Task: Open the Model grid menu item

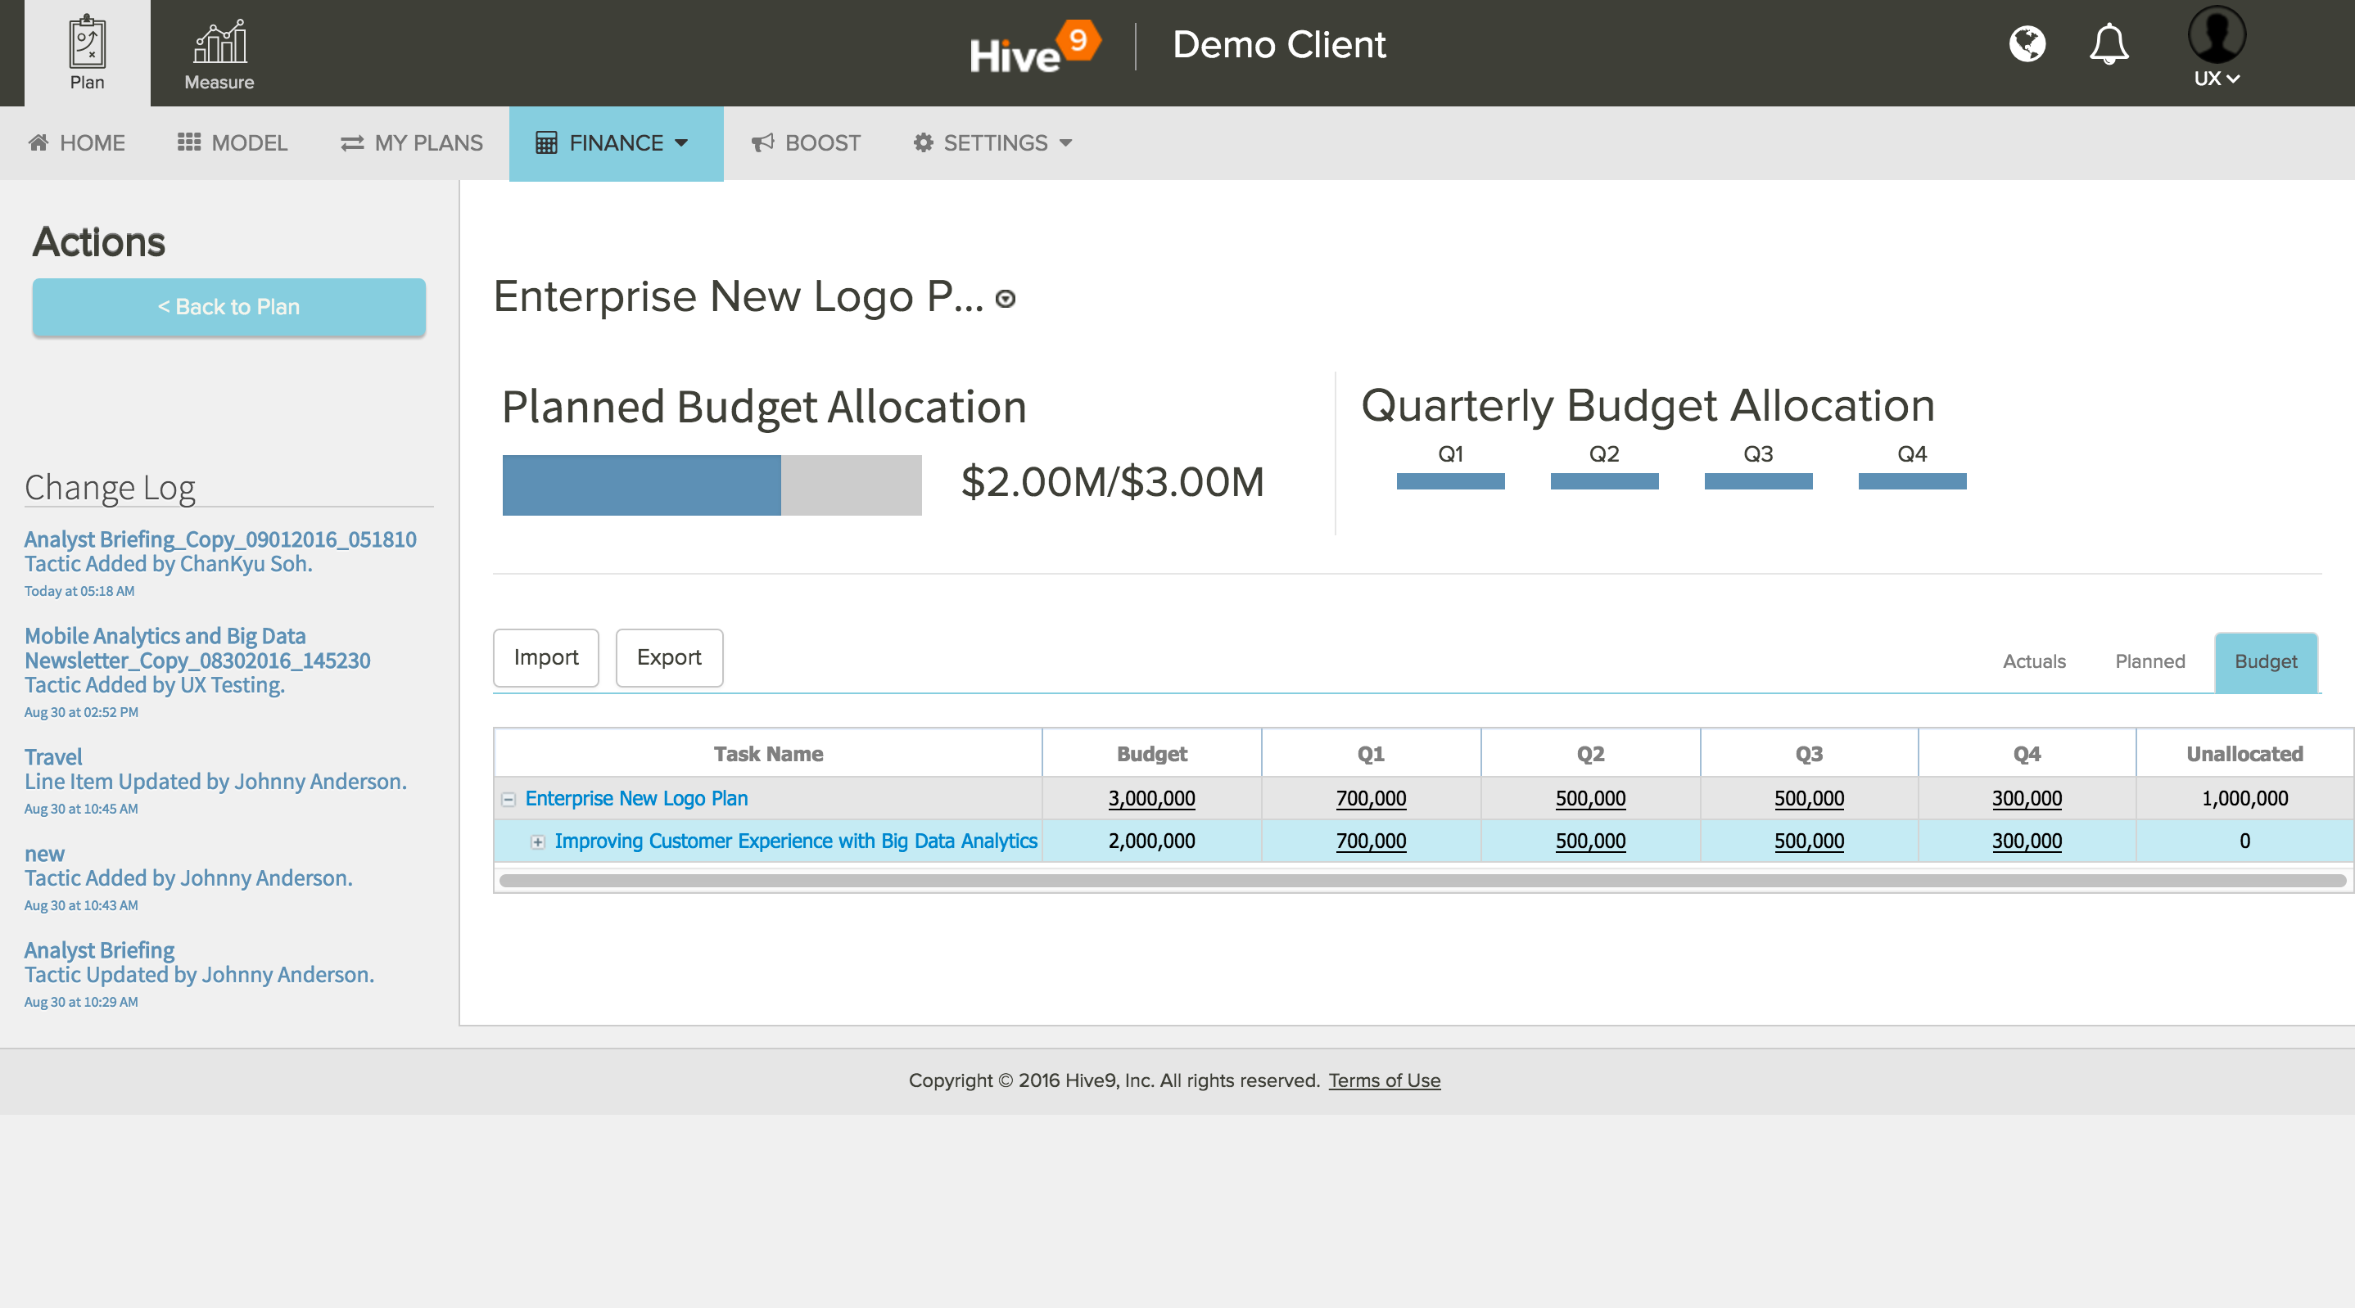Action: click(233, 142)
